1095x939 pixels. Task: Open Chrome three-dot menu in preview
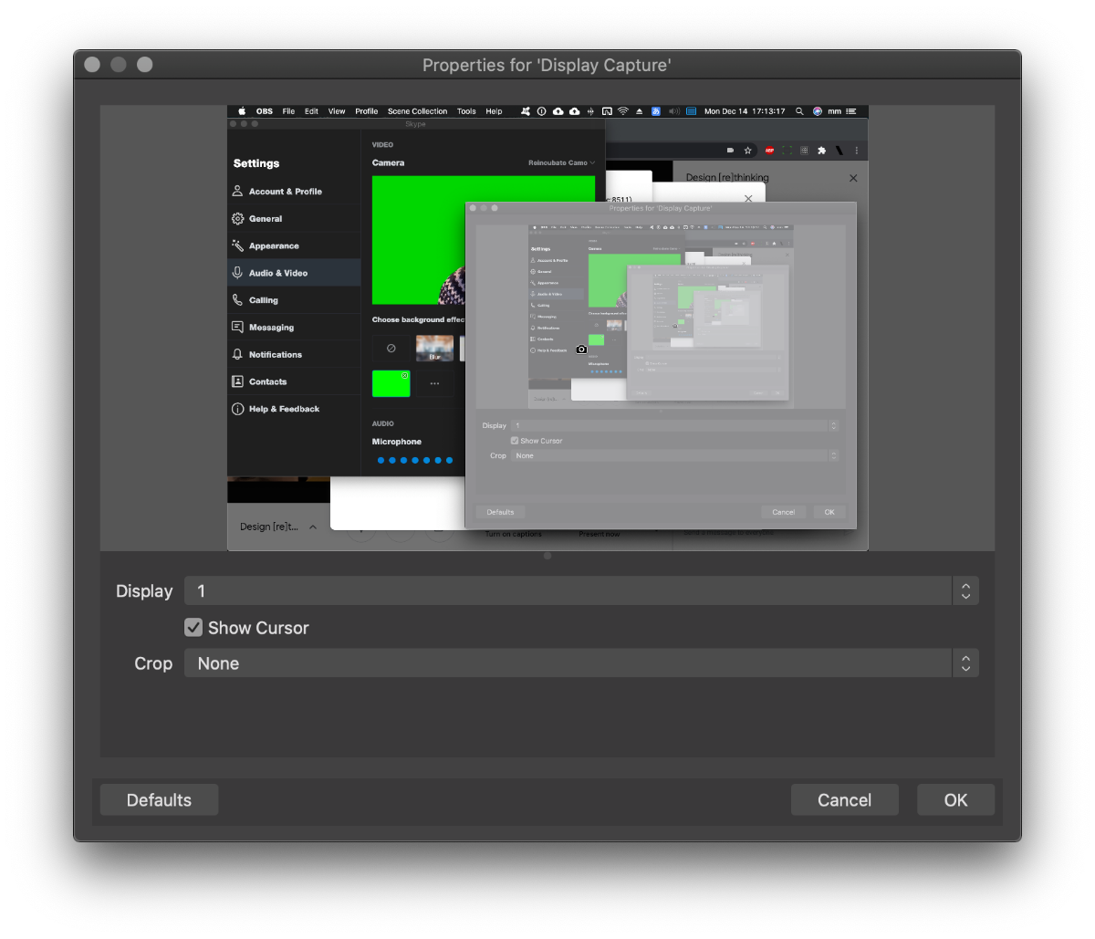coord(856,151)
